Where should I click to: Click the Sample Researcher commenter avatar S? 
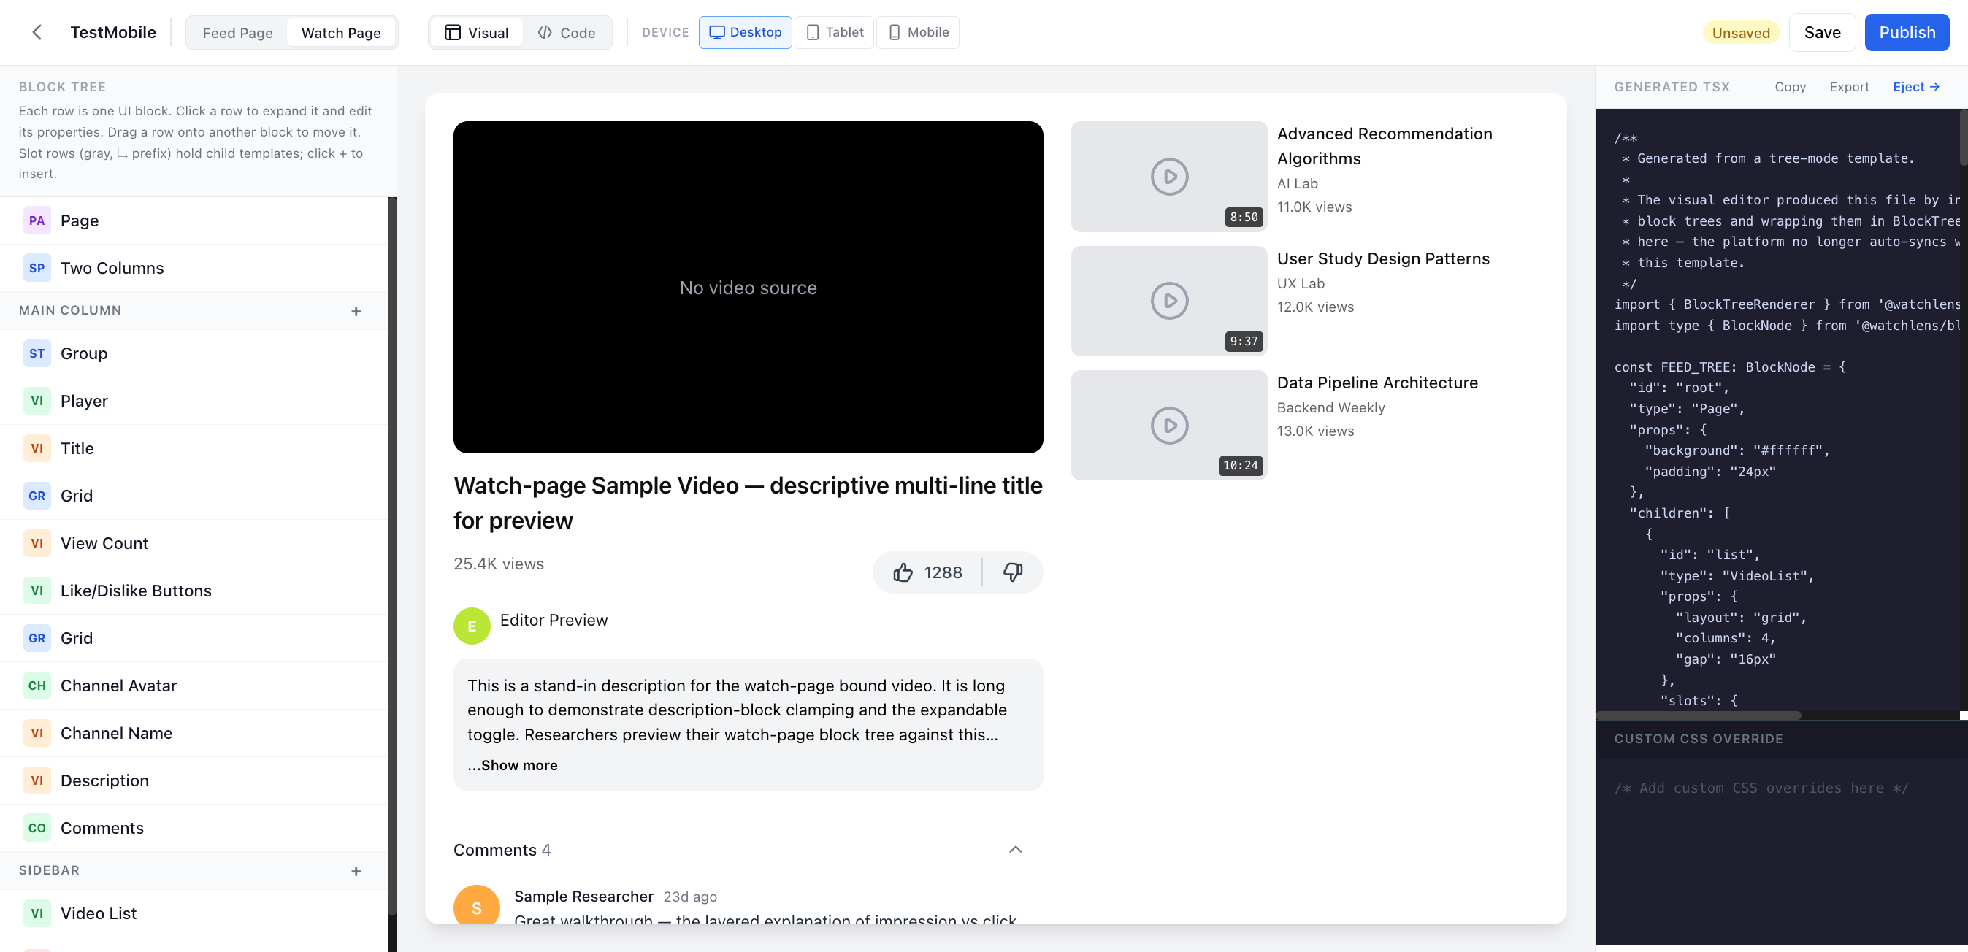[x=477, y=905]
